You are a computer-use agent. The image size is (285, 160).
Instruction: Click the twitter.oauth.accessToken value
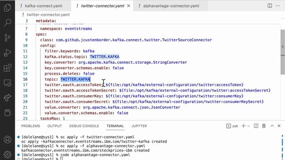click(x=175, y=85)
